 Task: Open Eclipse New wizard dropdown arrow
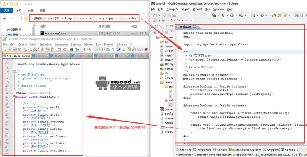pos(159,15)
